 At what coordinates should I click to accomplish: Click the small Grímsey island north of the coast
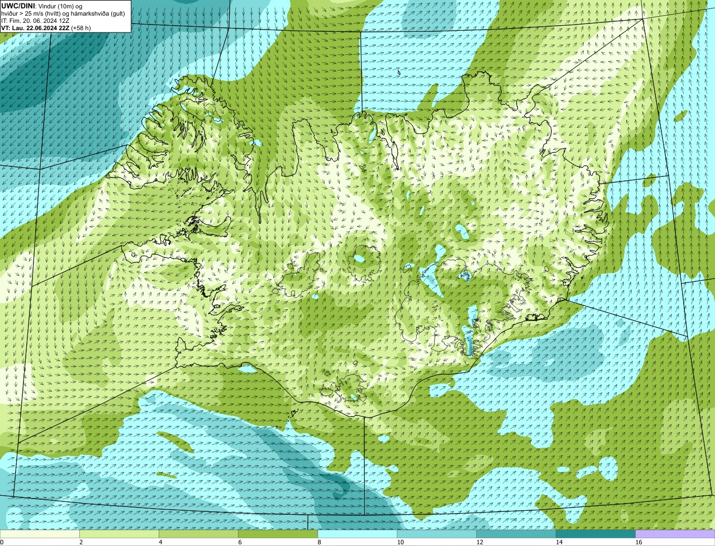(399, 72)
